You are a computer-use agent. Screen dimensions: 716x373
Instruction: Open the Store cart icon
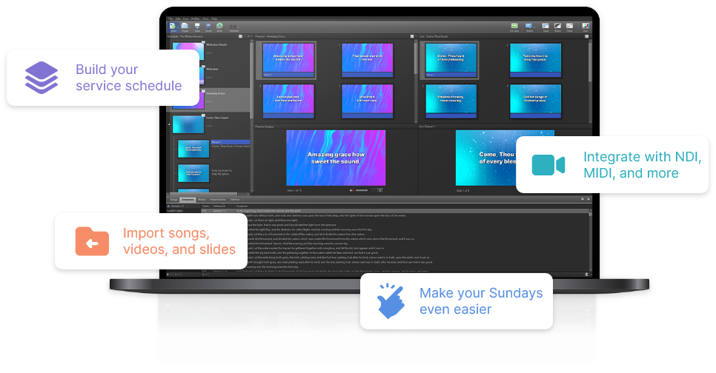tap(208, 27)
